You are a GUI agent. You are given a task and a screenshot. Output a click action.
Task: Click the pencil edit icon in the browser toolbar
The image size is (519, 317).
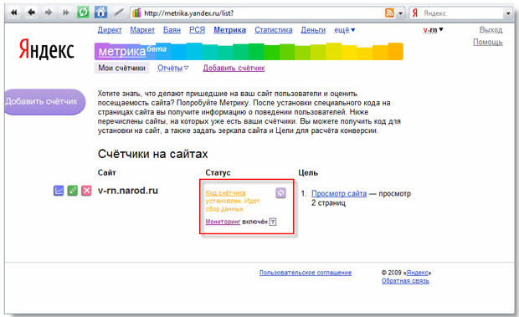pyautogui.click(x=118, y=13)
